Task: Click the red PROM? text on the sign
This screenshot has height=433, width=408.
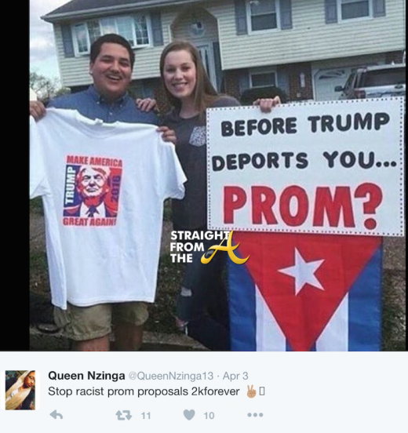Action: pyautogui.click(x=303, y=206)
